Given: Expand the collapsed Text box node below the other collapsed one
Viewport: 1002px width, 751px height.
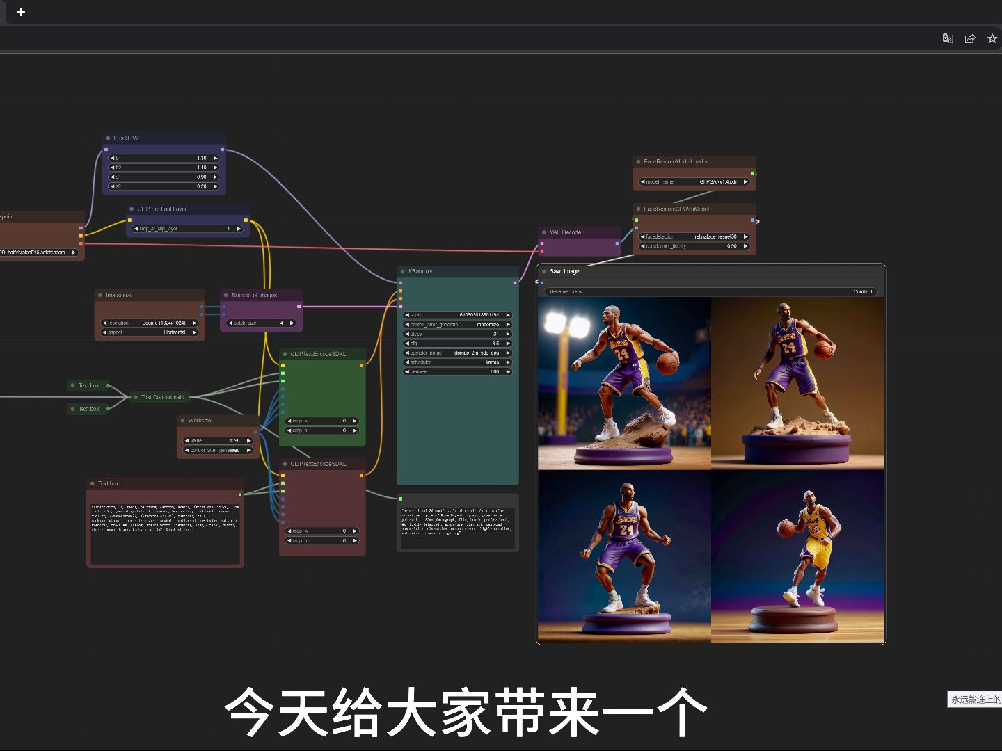Looking at the screenshot, I should point(72,409).
